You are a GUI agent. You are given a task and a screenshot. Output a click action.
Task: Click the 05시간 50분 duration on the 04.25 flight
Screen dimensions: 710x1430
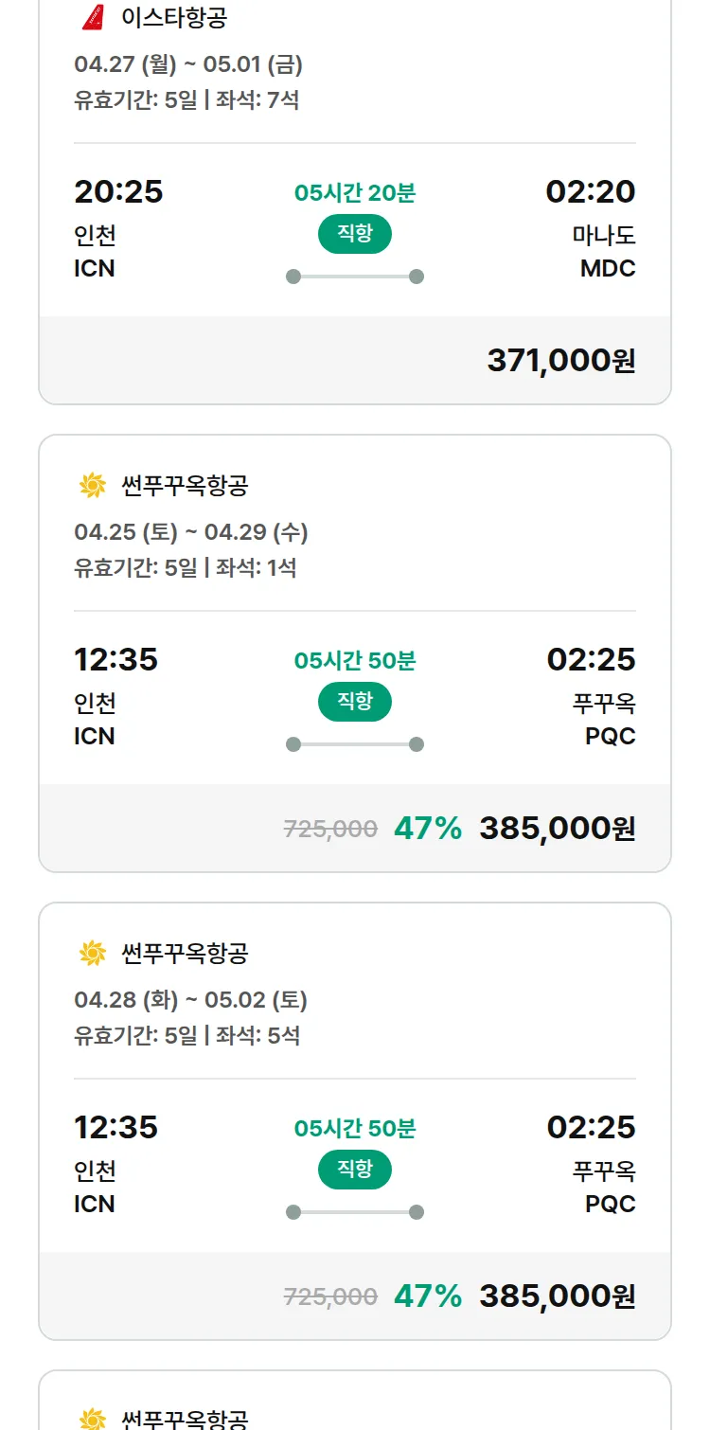point(355,661)
